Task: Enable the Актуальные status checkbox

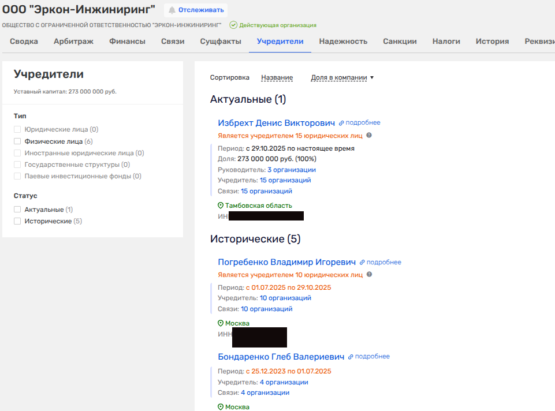Action: 17,210
